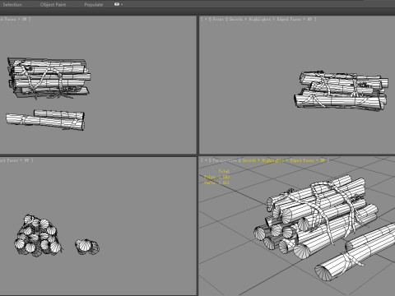This screenshot has height=296, width=395.
Task: Click the Perspective viewport name label
Action: coord(225,160)
